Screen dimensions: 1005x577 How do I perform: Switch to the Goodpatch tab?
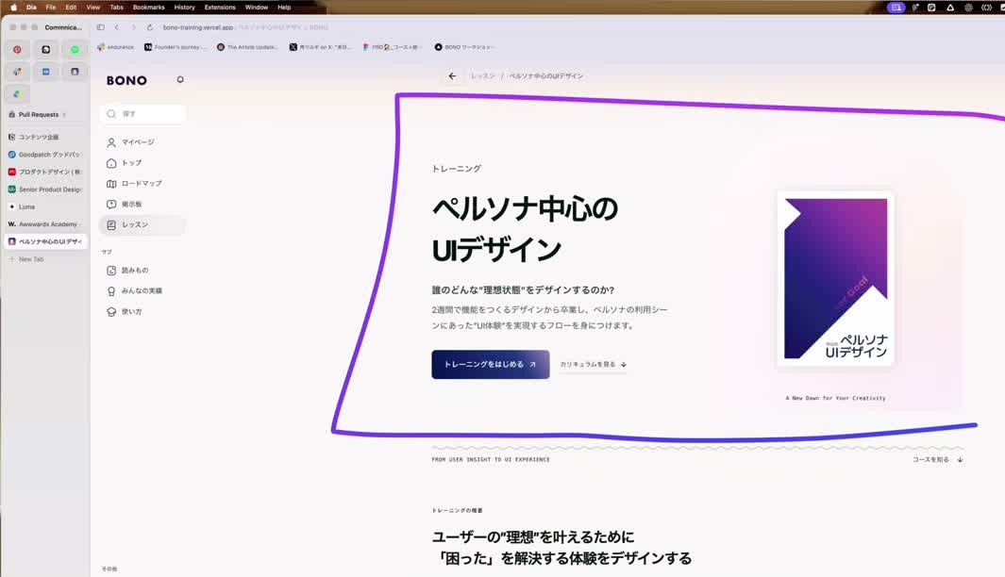(46, 155)
